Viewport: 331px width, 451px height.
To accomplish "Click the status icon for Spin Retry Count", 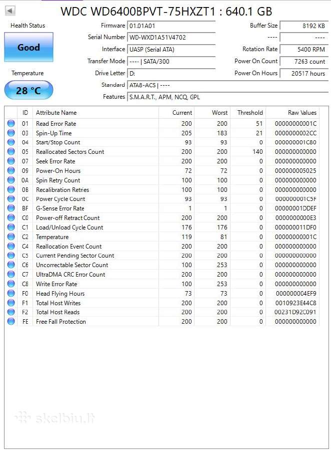I will pos(11,180).
